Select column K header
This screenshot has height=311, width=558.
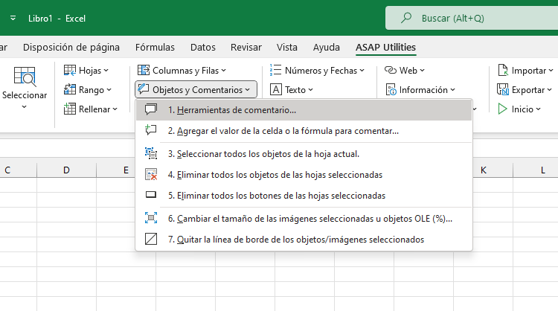[484, 170]
